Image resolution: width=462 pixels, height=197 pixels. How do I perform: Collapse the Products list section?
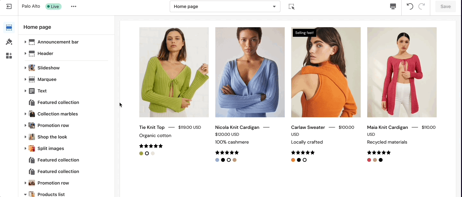pos(25,194)
